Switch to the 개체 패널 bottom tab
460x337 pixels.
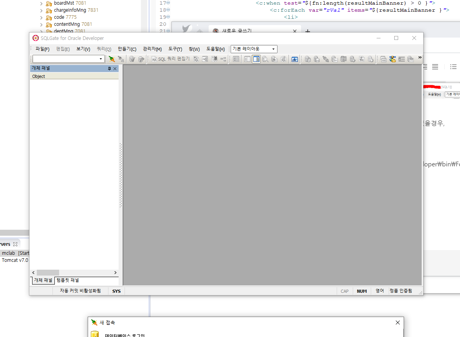tap(43, 280)
